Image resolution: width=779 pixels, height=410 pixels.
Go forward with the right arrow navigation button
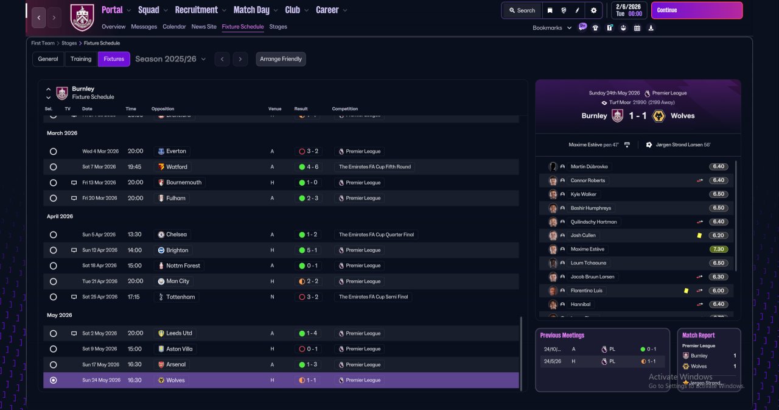[x=54, y=18]
